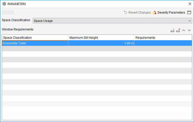Open Severity Parameters
The width and height of the screenshot is (194, 122).
[169, 13]
